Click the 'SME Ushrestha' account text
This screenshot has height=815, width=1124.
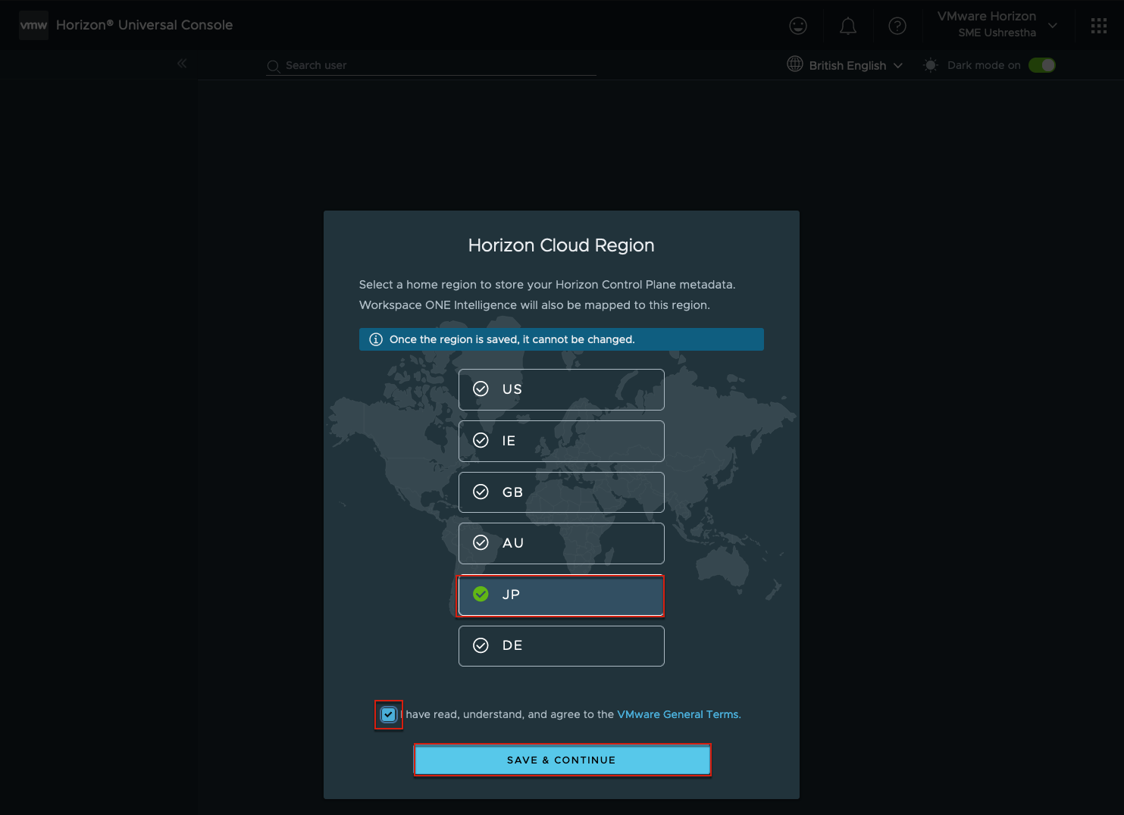pyautogui.click(x=997, y=33)
